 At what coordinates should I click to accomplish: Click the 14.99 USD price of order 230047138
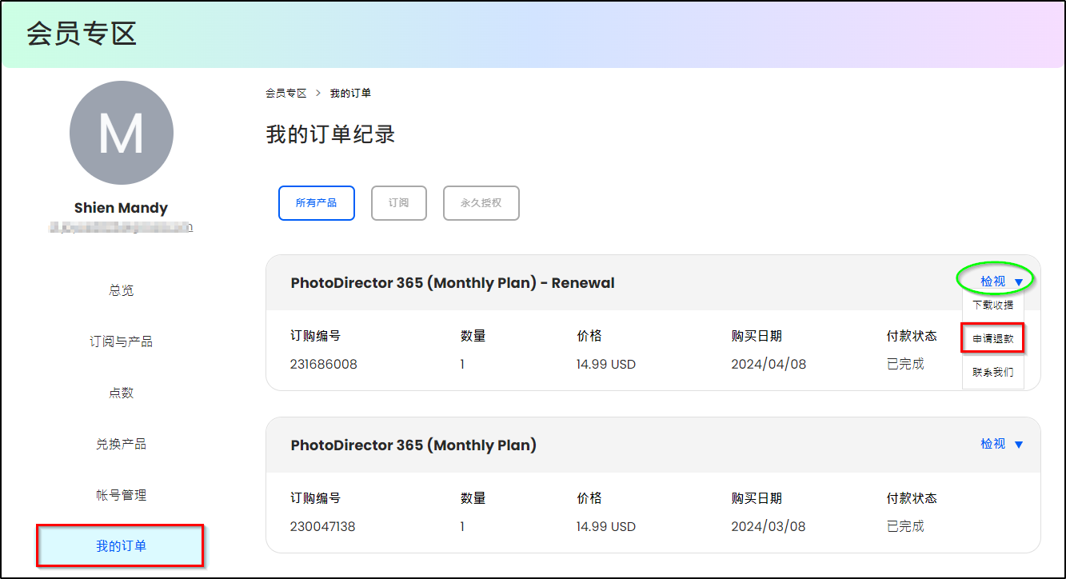coord(606,527)
